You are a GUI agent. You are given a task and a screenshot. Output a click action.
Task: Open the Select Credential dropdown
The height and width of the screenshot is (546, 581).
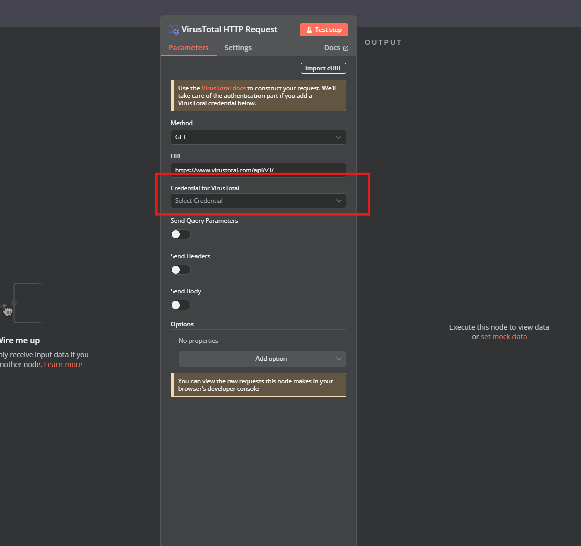click(x=259, y=201)
